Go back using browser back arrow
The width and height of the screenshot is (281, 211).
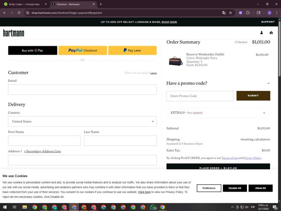point(5,13)
